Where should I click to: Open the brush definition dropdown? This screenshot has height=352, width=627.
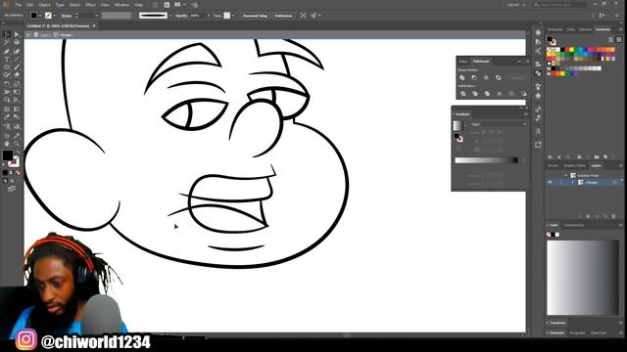click(170, 16)
